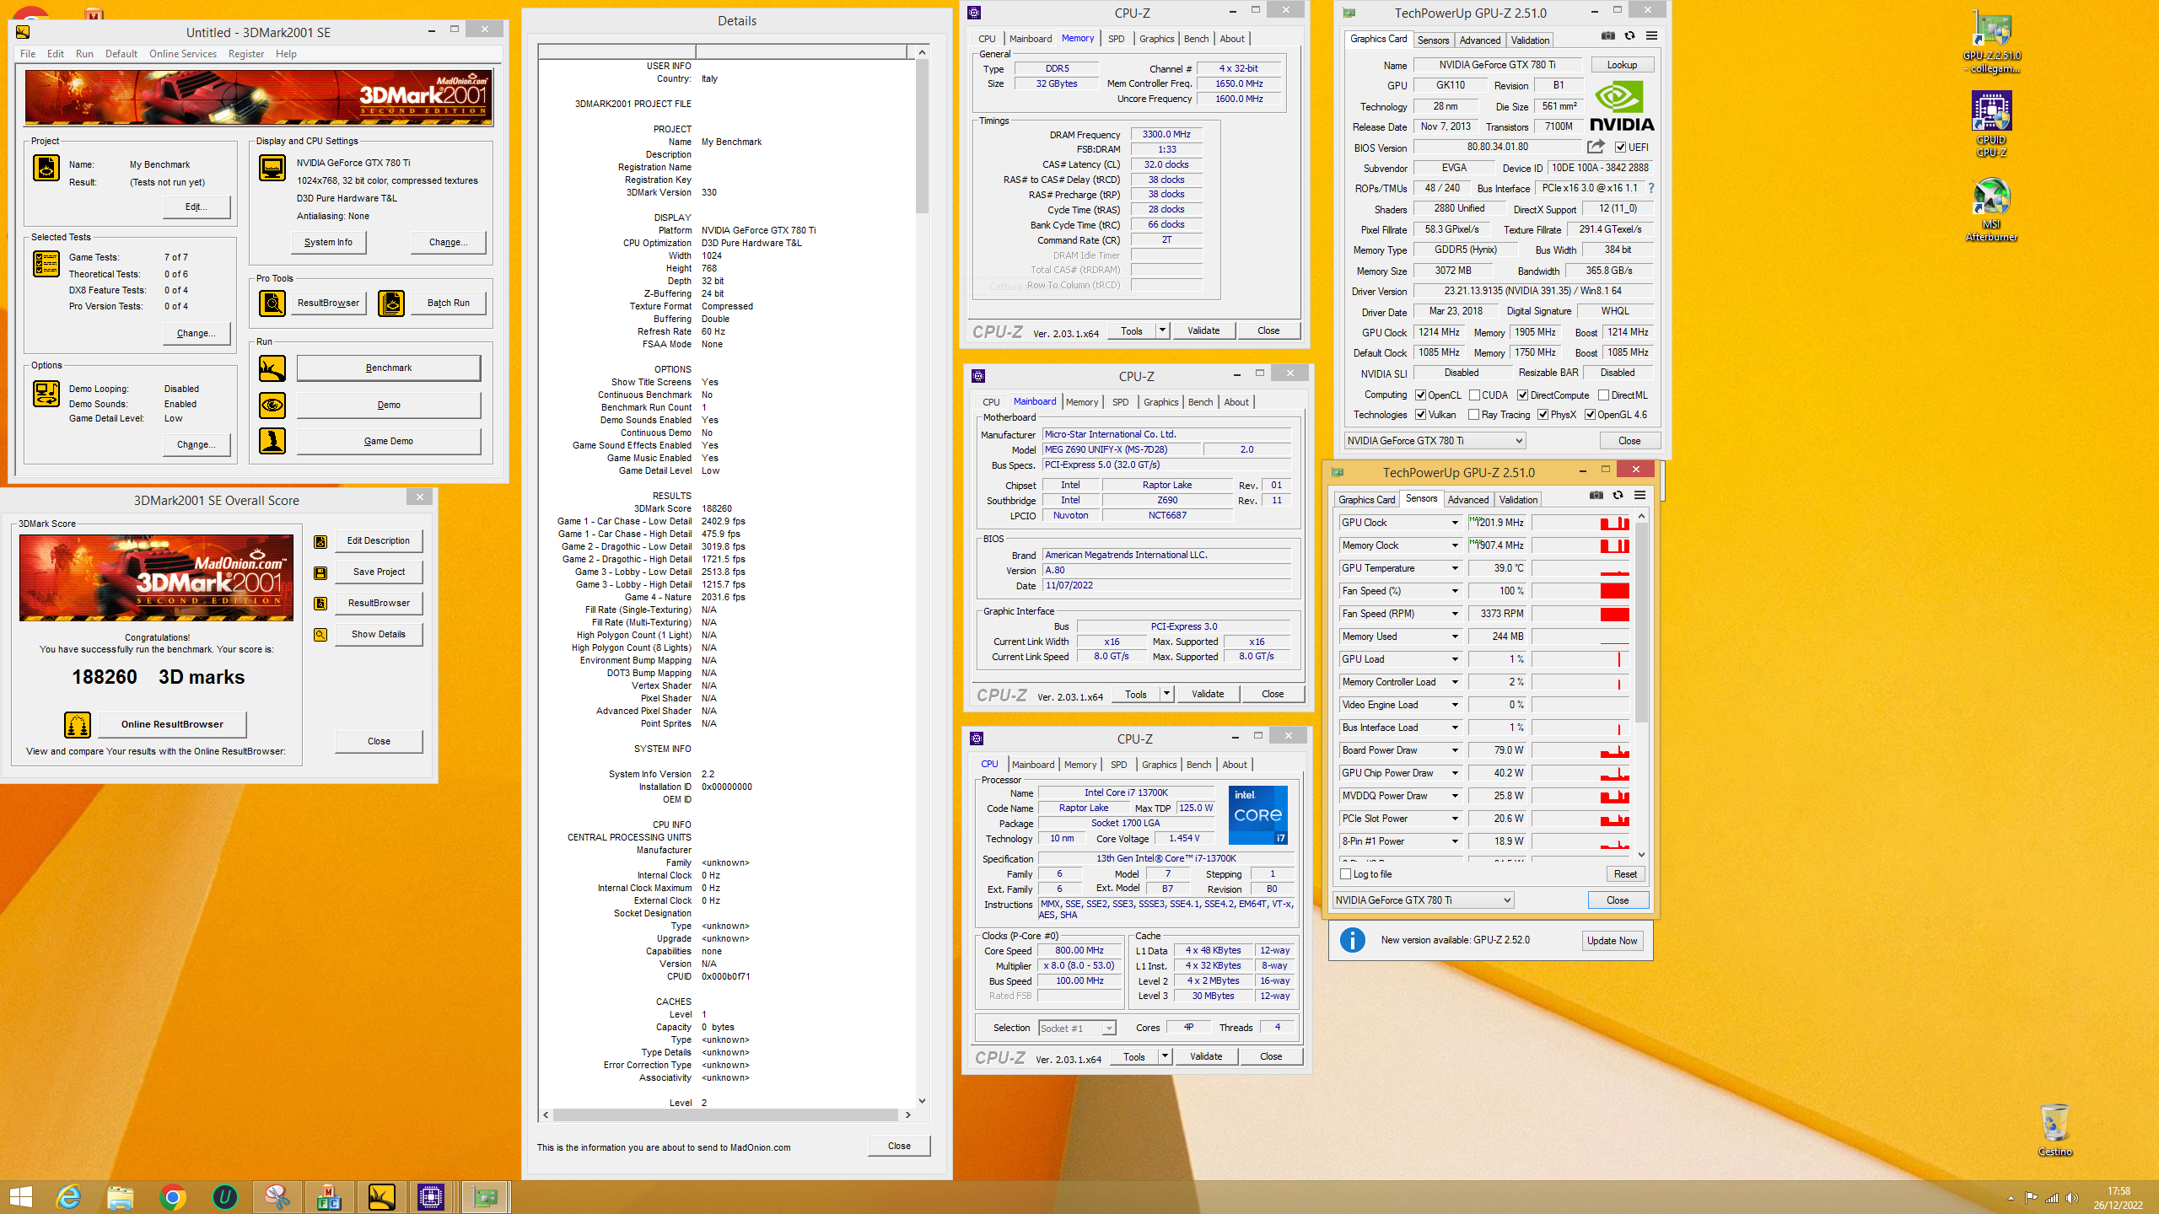Click System Info button in 3DMark2001
The height and width of the screenshot is (1214, 2159).
tap(328, 243)
